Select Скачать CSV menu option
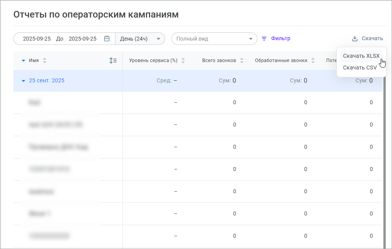The width and height of the screenshot is (392, 249). click(360, 68)
